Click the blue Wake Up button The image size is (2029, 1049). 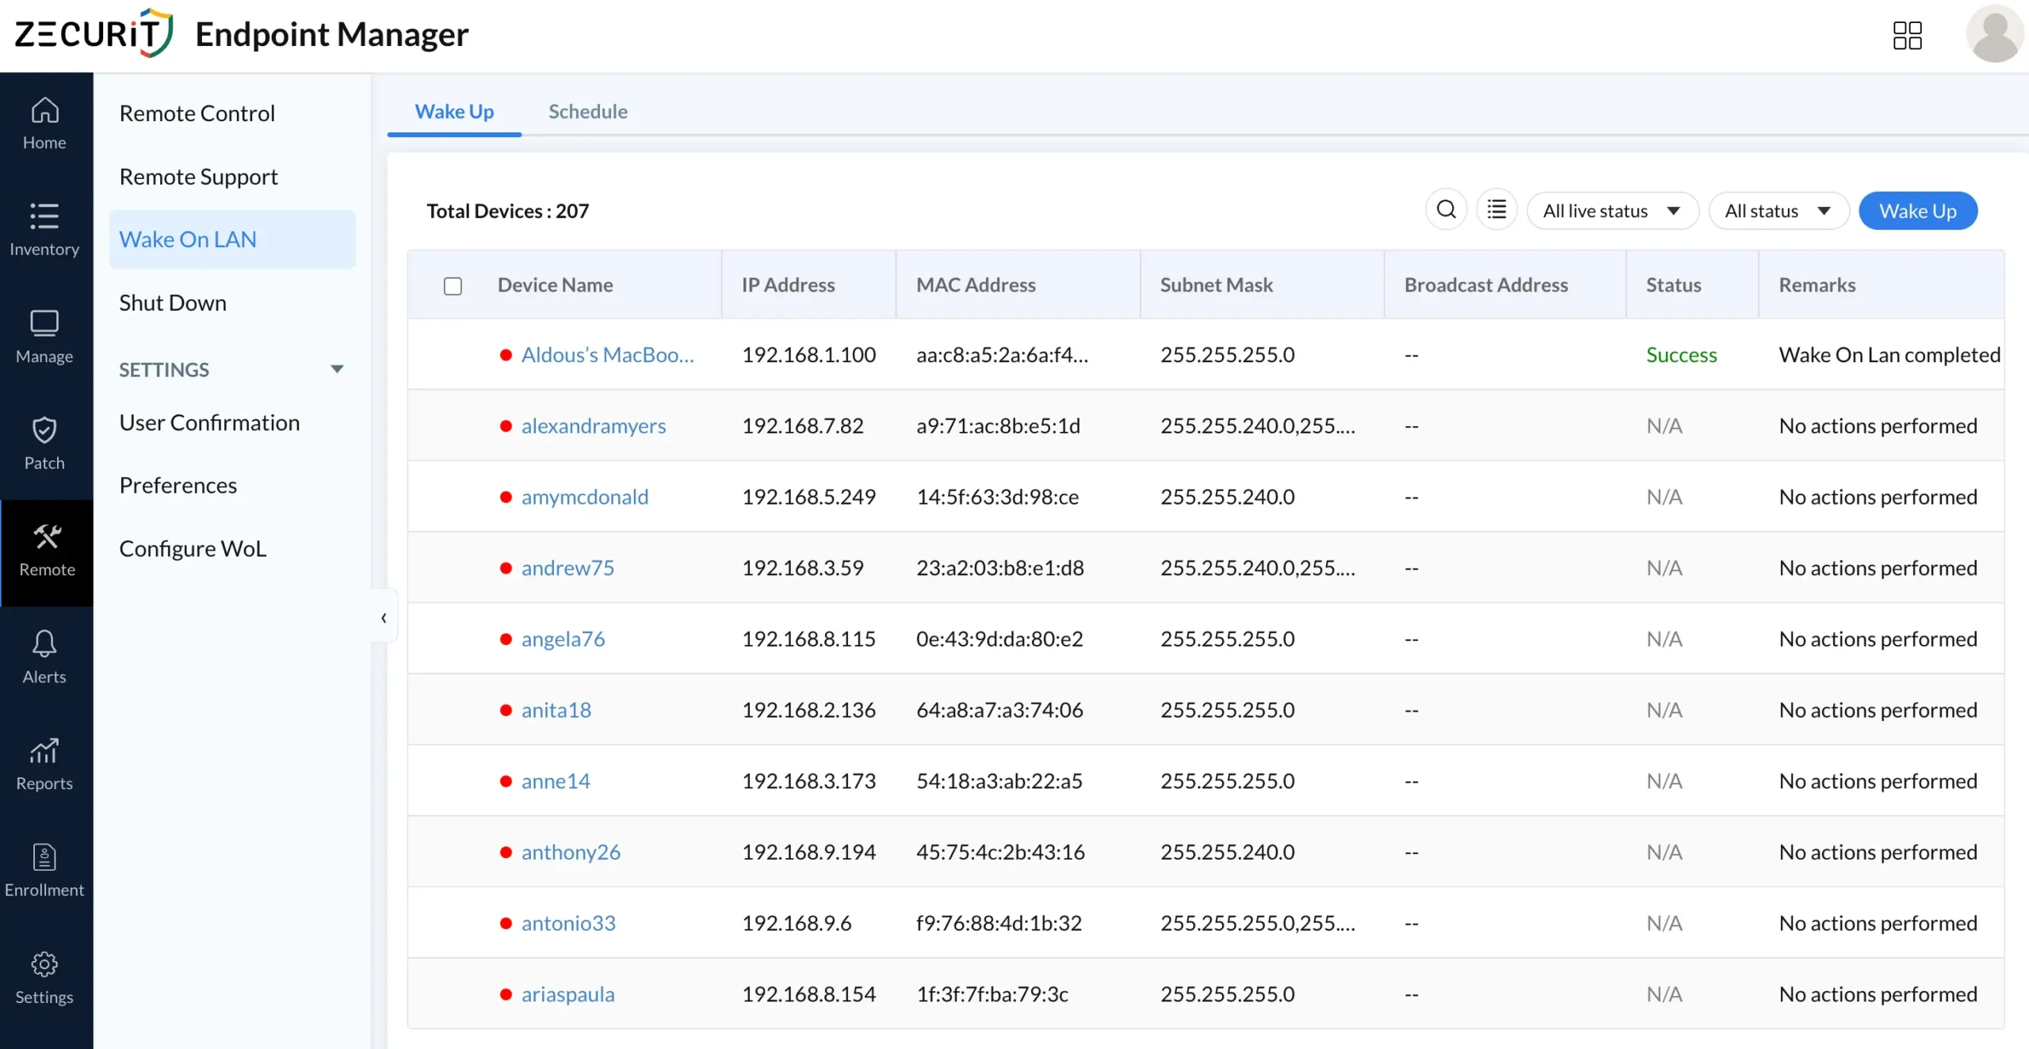point(1917,211)
